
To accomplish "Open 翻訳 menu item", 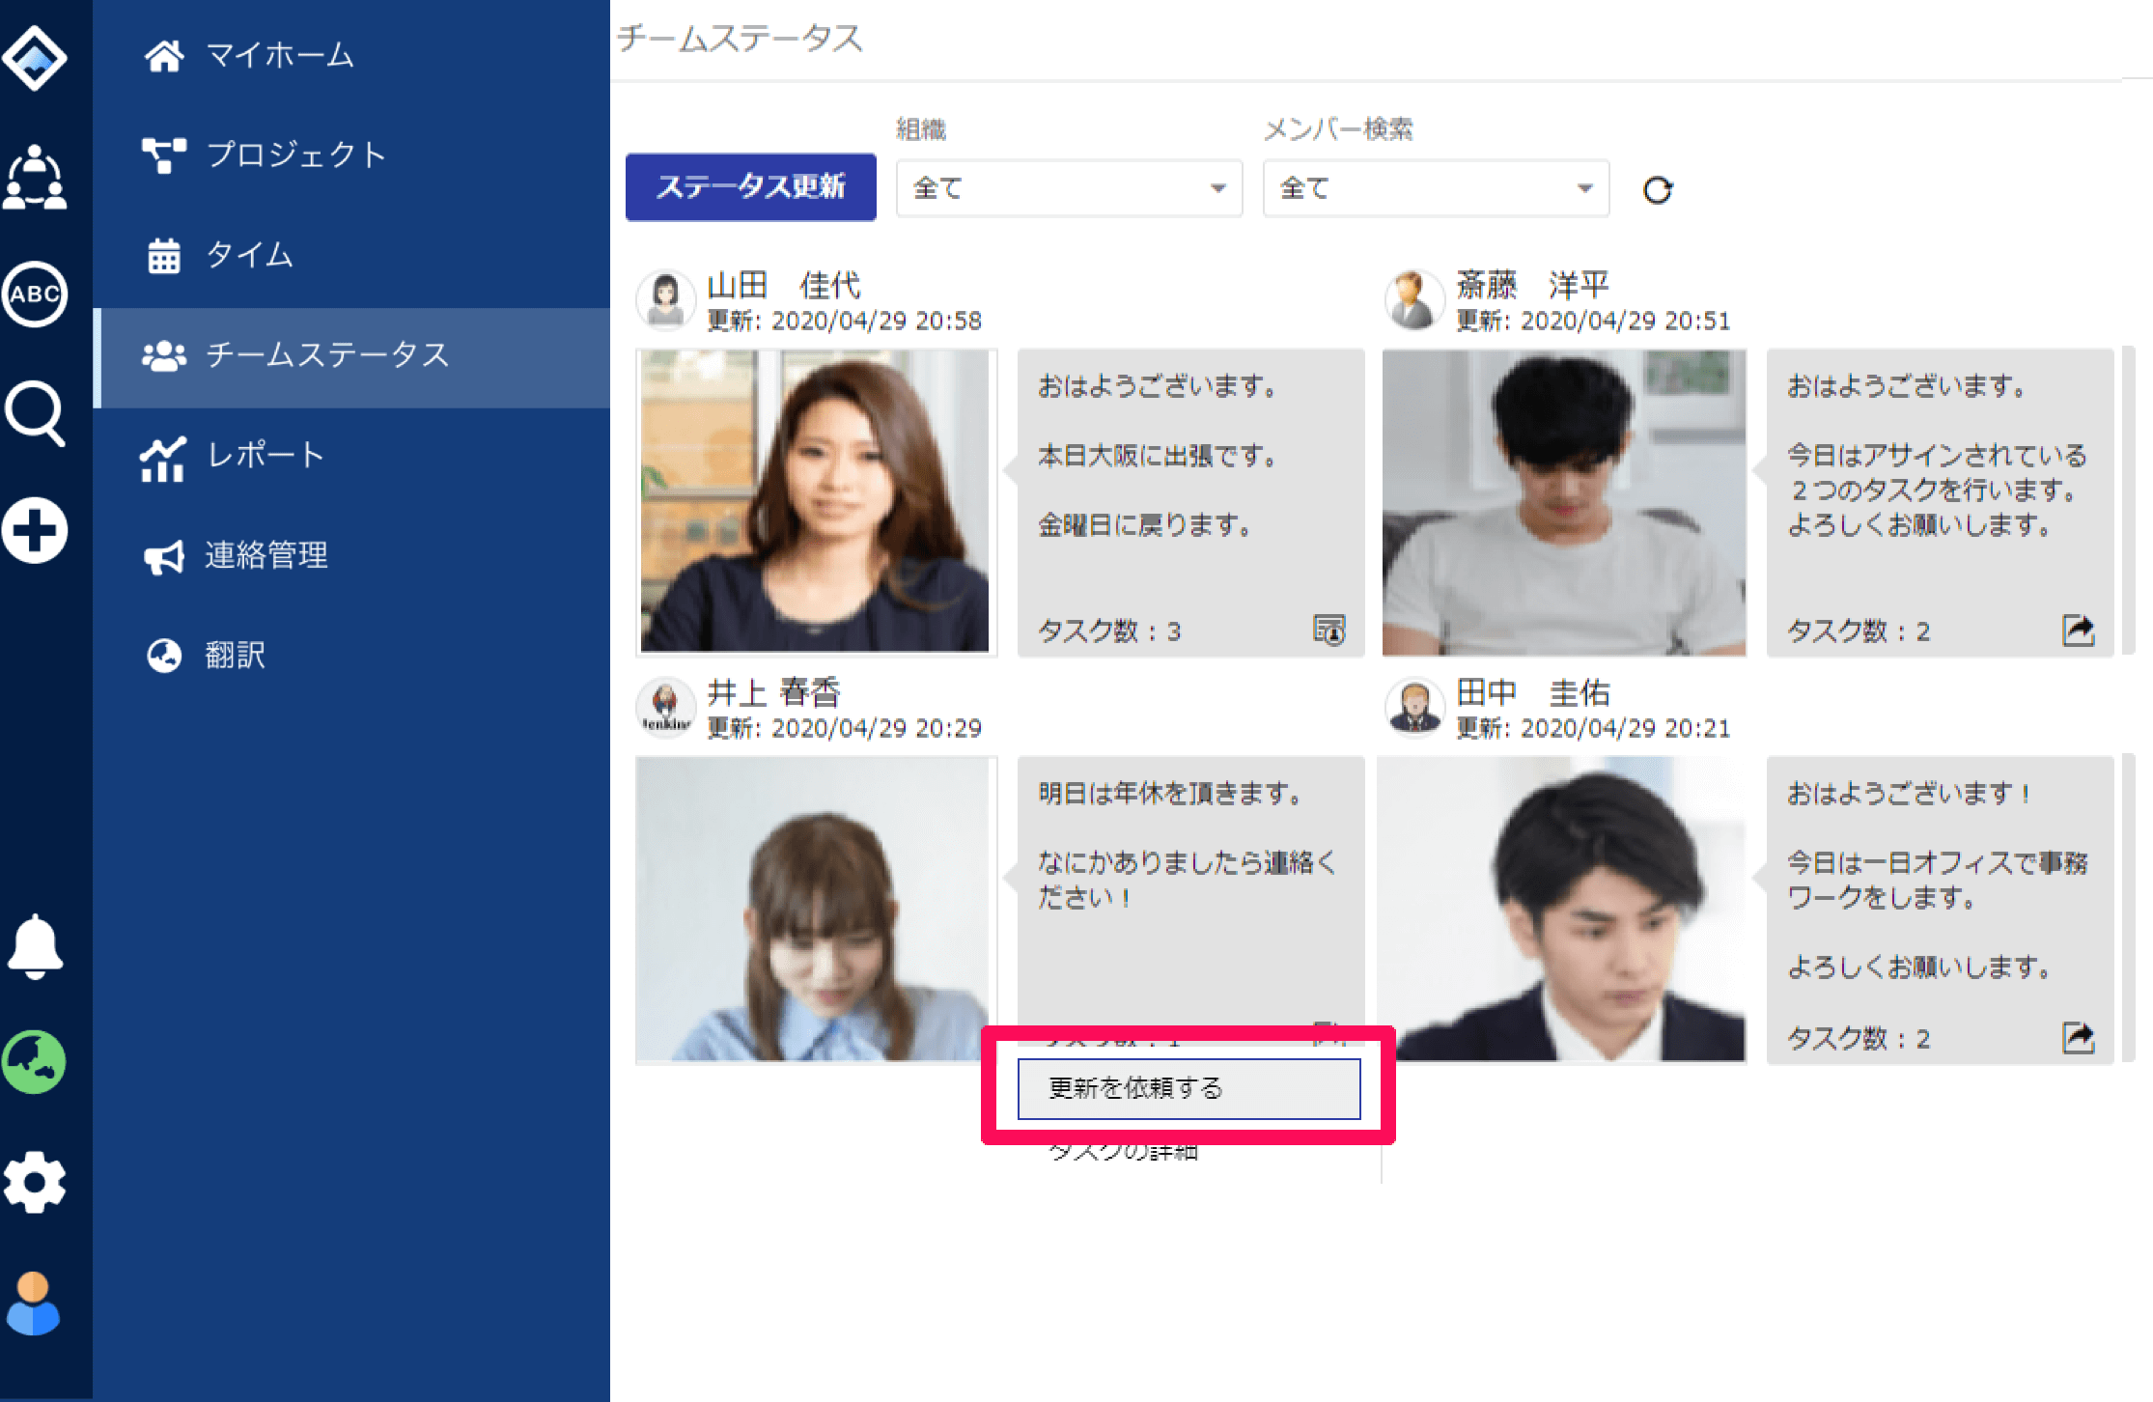I will point(352,657).
